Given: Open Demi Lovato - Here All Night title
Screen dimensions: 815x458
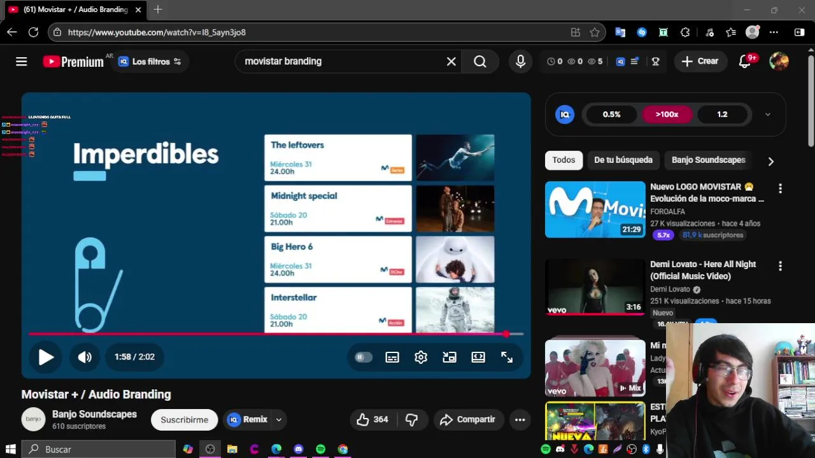Looking at the screenshot, I should tap(703, 270).
